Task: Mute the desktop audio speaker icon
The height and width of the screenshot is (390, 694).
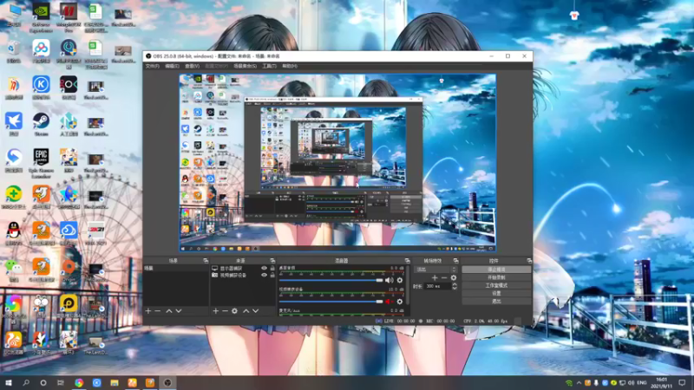Action: [x=389, y=280]
